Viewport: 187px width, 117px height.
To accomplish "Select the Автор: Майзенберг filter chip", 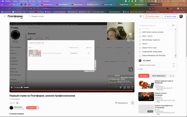I will pos(159,76).
